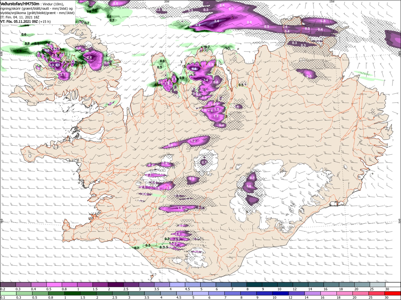
Task: Pick bottom-row hot pink swatch between 20 and 25
Action: 361,293
